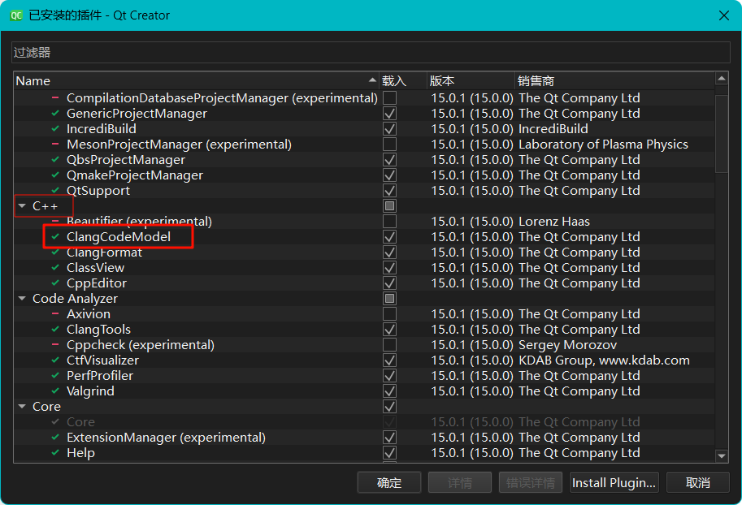Uncheck the IncrediBuild load checkbox
Screen dimensions: 742x505
point(390,128)
